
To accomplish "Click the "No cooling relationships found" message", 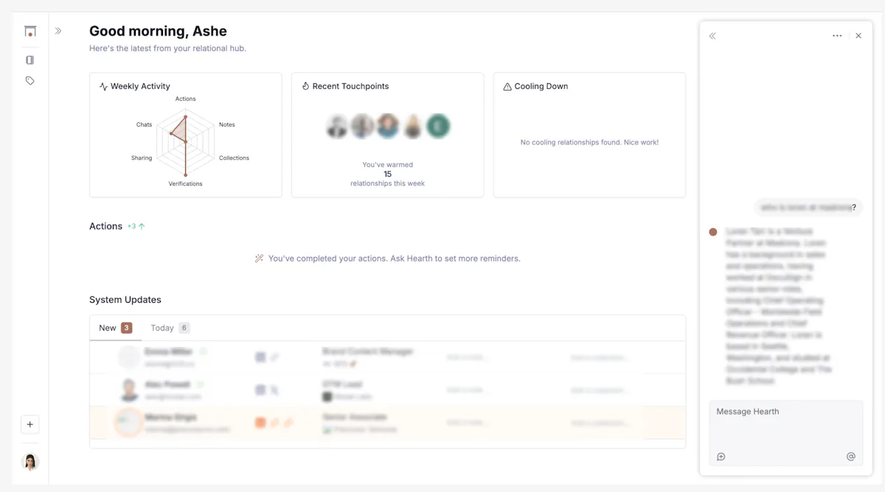I will coord(589,142).
